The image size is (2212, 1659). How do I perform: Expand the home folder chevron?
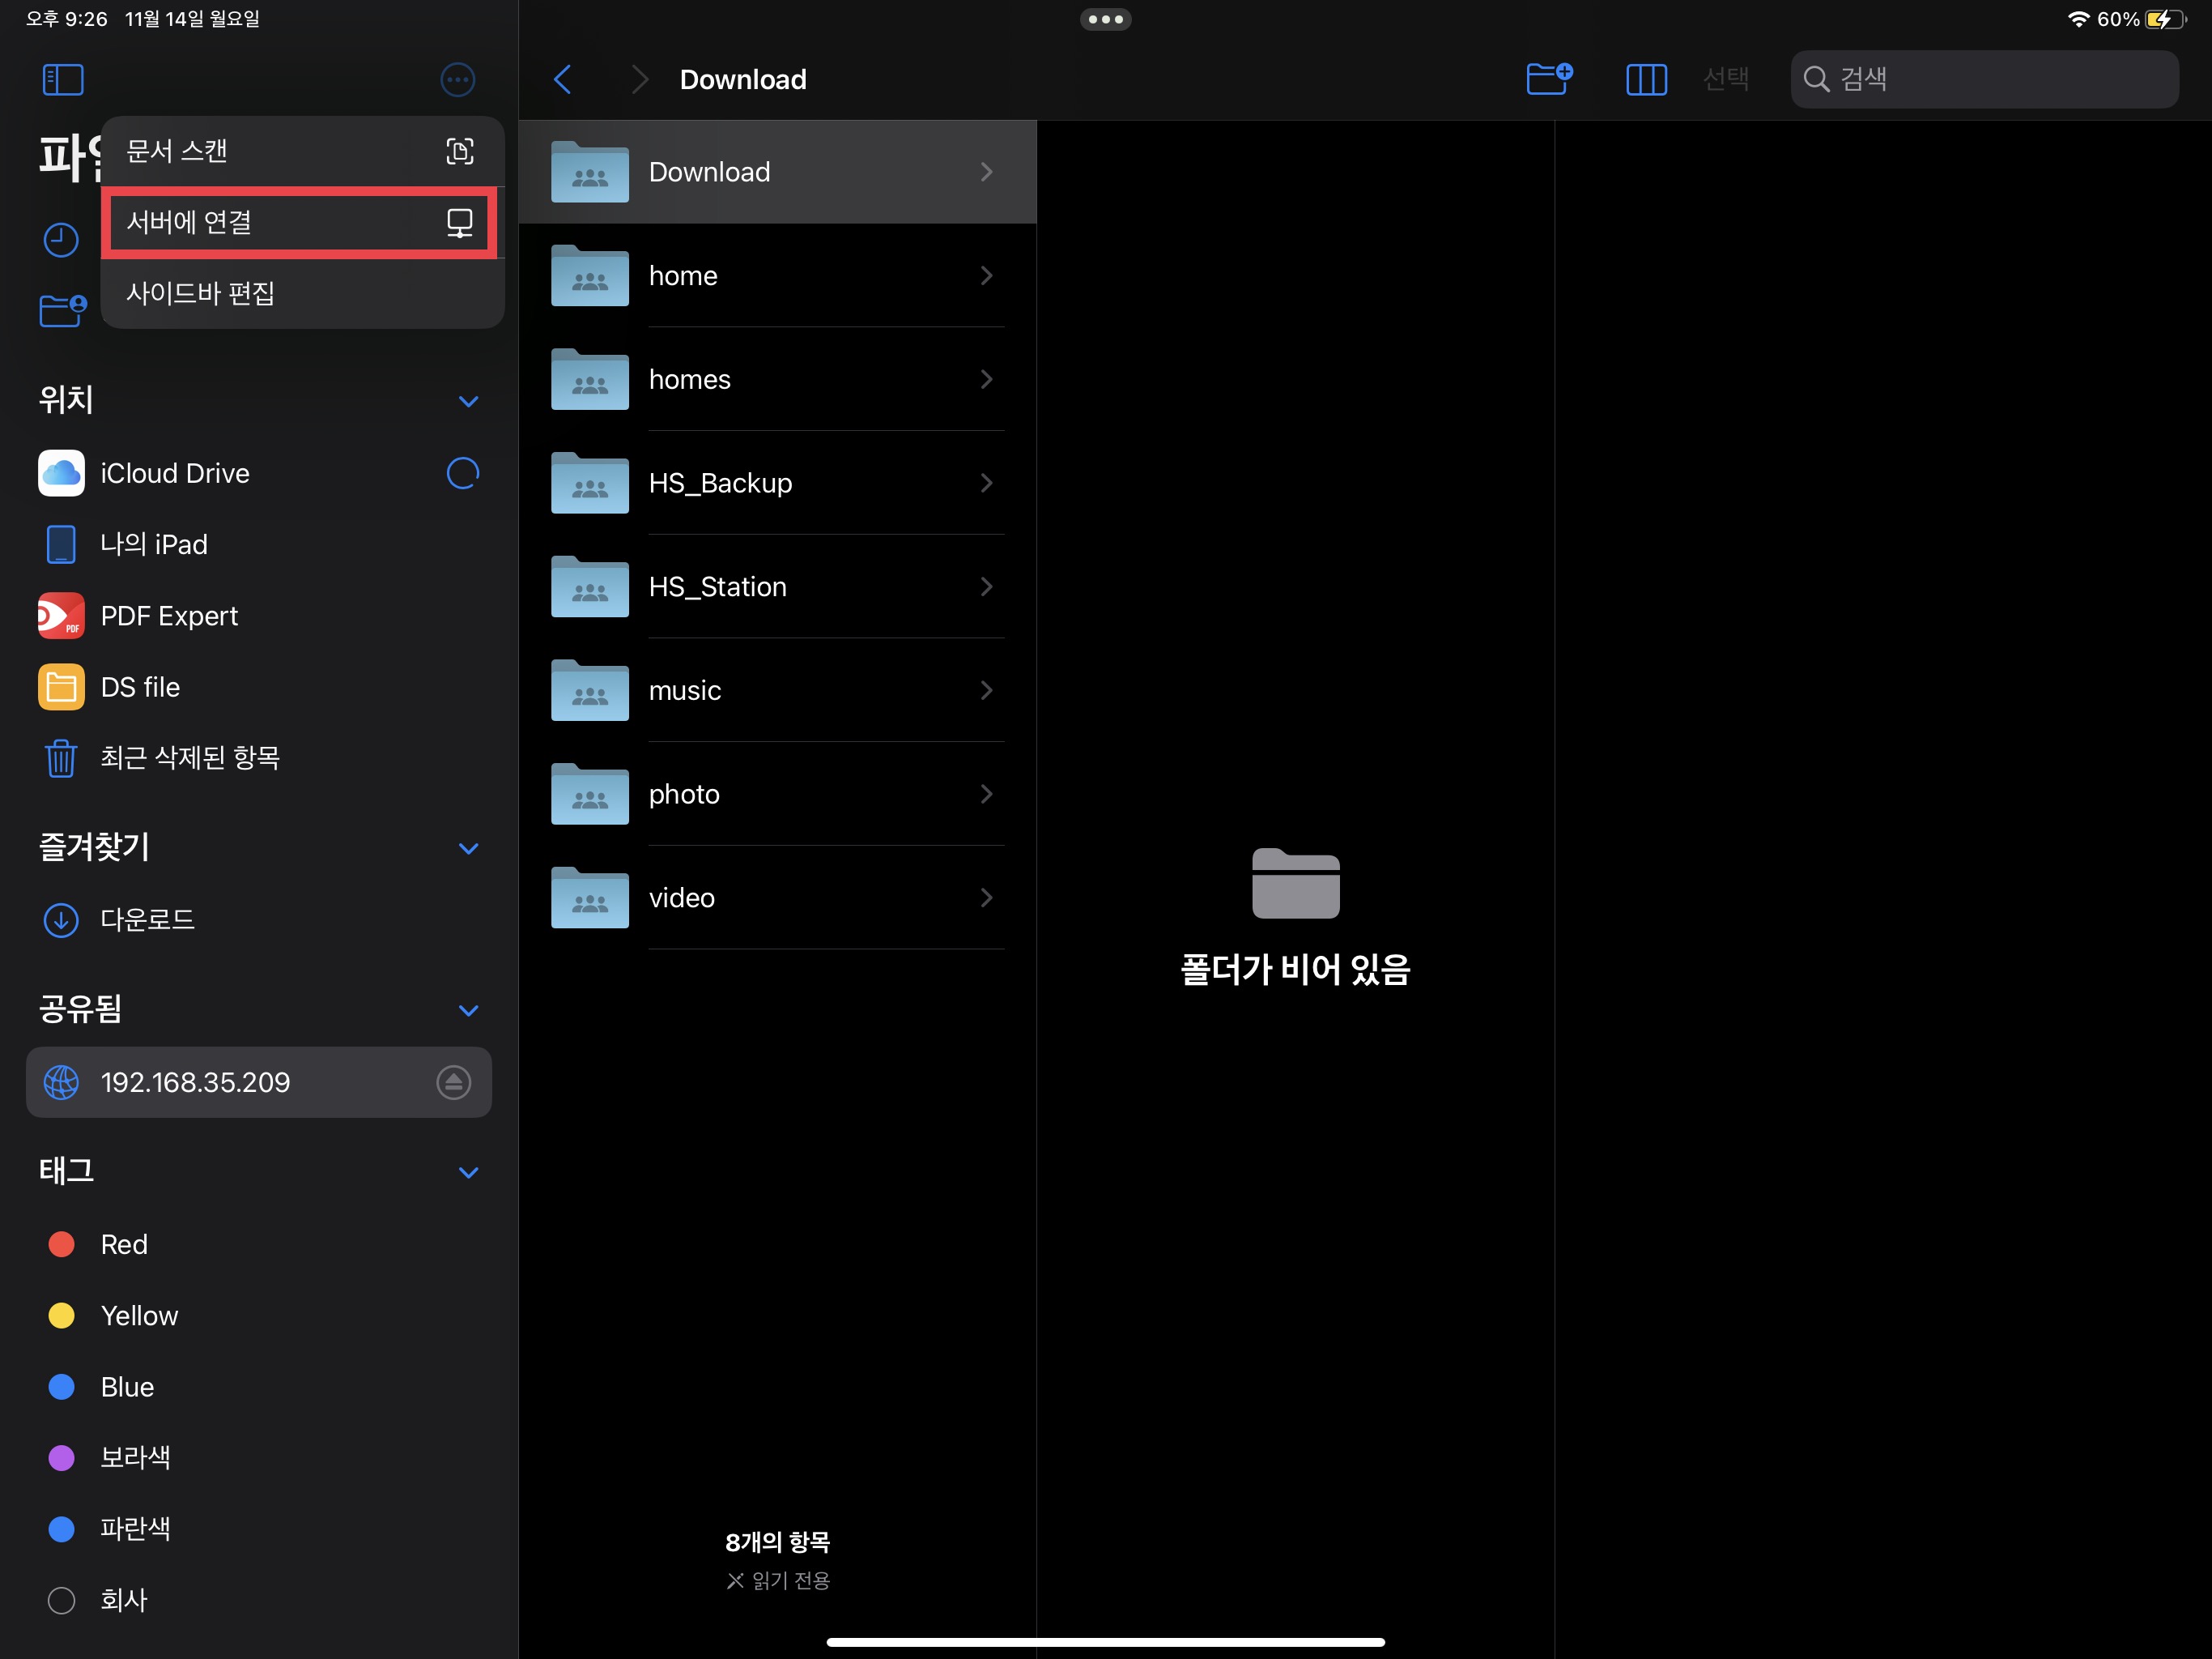[986, 275]
